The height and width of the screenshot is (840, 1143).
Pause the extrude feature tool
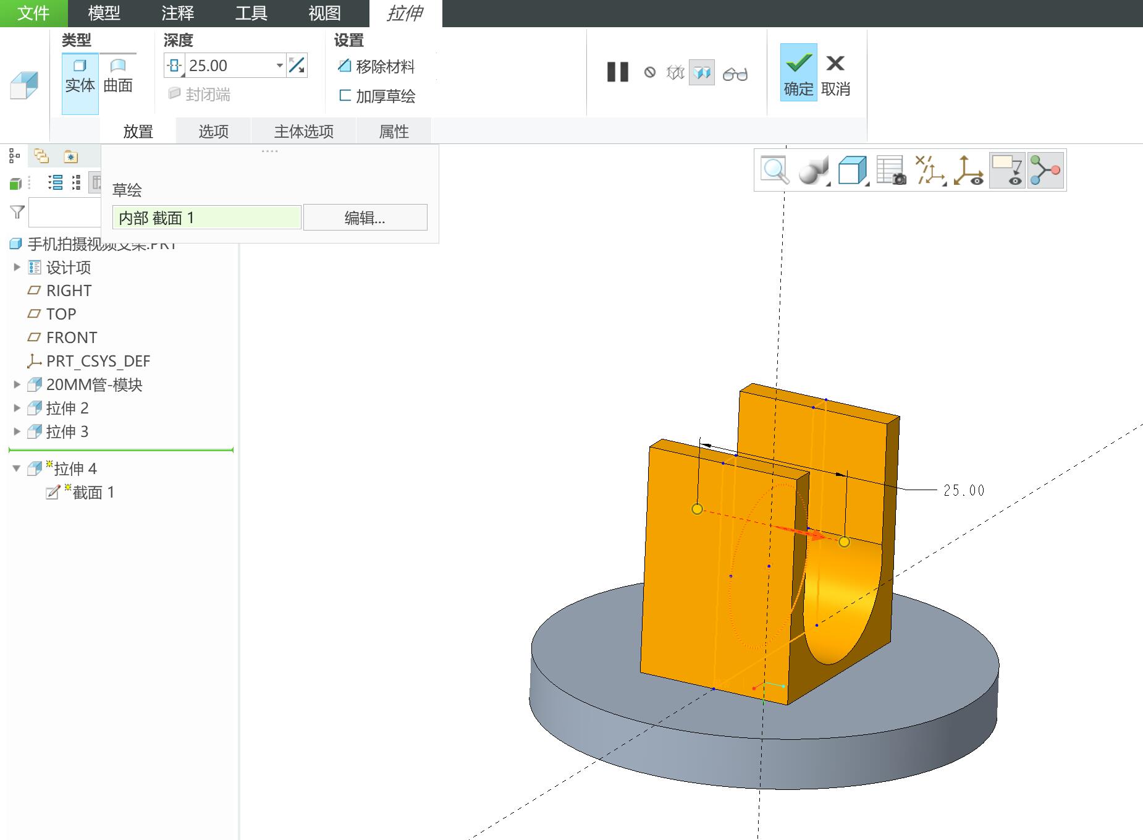point(618,72)
